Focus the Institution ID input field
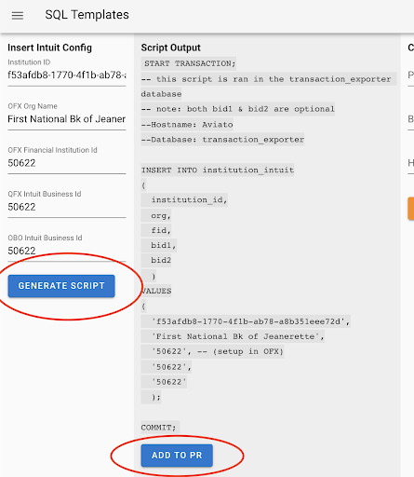 coord(67,75)
